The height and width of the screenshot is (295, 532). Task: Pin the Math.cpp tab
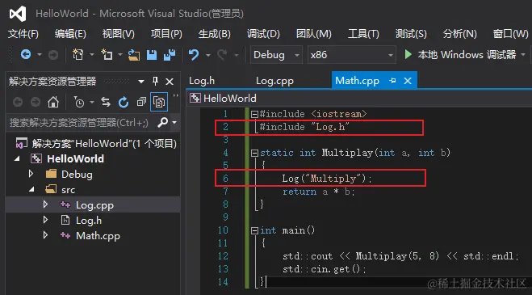click(x=392, y=81)
